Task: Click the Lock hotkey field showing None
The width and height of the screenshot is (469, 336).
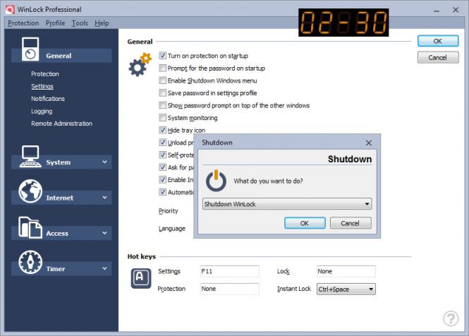Action: [x=346, y=271]
